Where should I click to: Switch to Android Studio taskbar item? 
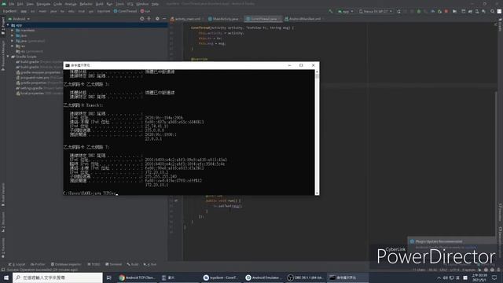click(x=222, y=277)
